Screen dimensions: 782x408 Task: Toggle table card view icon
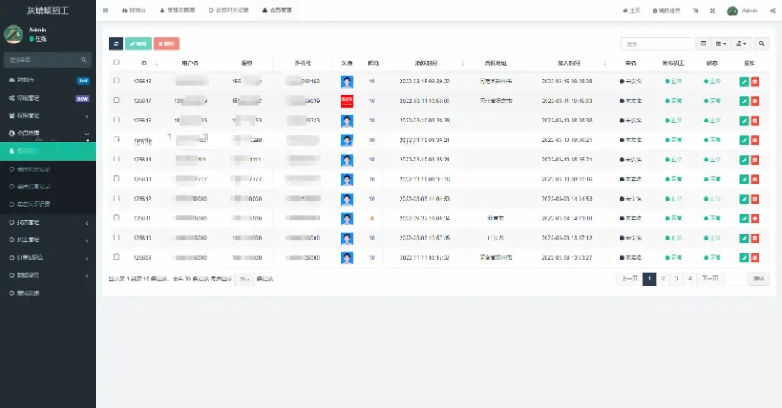point(703,43)
